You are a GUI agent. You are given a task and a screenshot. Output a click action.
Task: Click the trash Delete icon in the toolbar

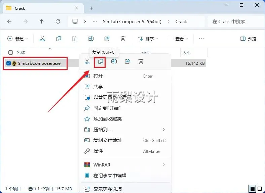click(x=123, y=39)
